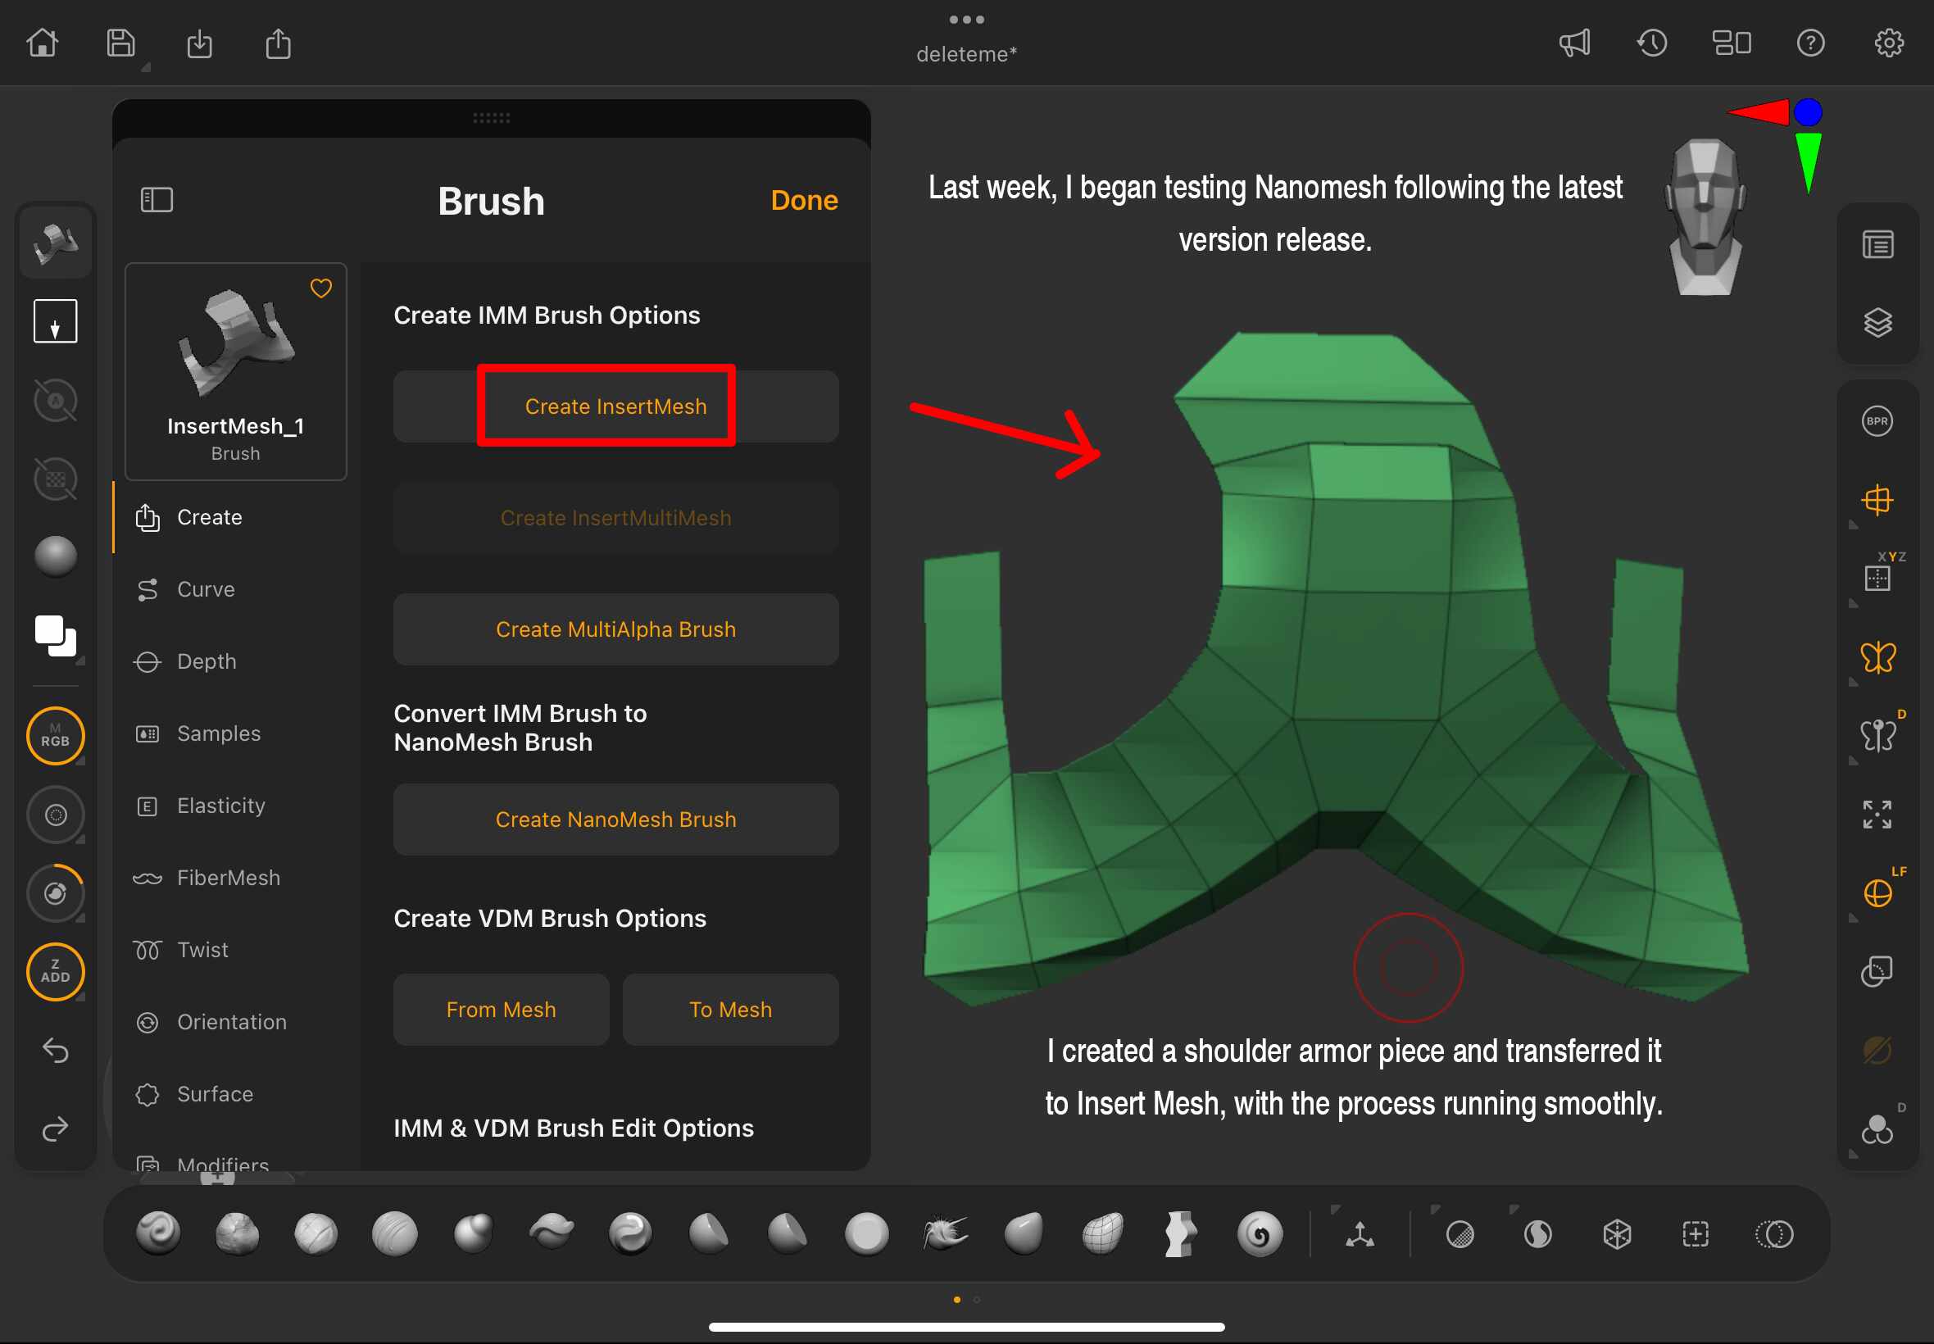Open the Curve brush section
Screen dimensions: 1934x1344
(206, 588)
